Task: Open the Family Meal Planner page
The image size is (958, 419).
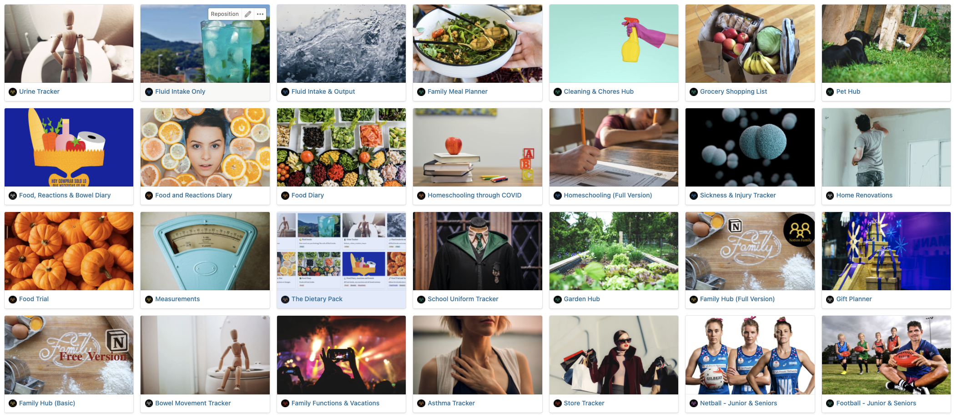Action: point(457,91)
